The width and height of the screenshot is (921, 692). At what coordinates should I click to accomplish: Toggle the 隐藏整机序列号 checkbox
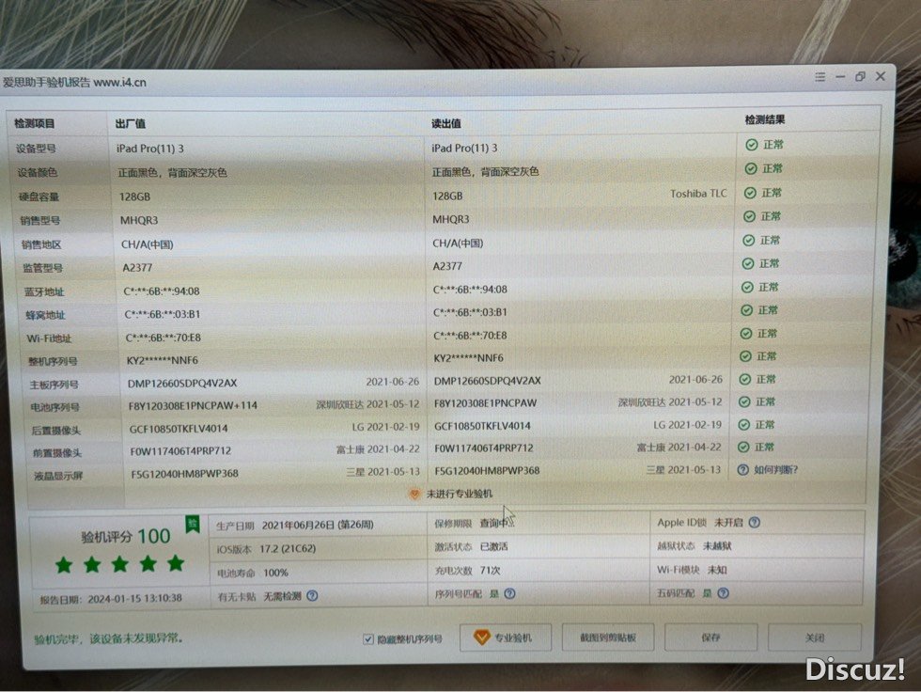pos(368,639)
